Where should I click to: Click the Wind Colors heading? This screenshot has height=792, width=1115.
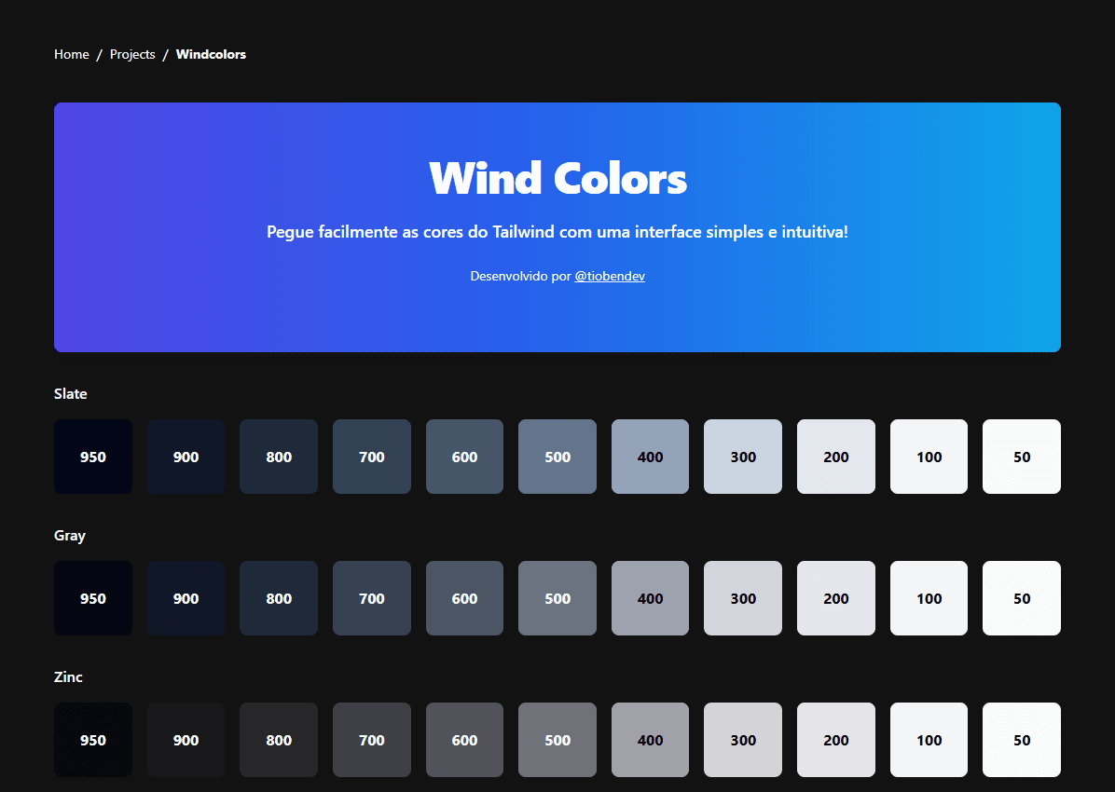(557, 178)
